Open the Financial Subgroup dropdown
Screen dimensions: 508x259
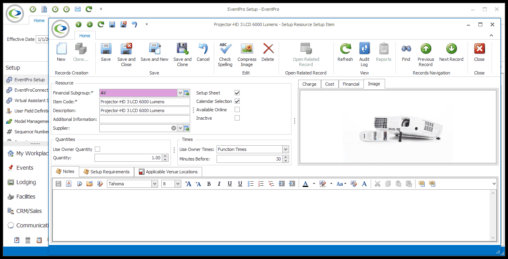click(180, 93)
